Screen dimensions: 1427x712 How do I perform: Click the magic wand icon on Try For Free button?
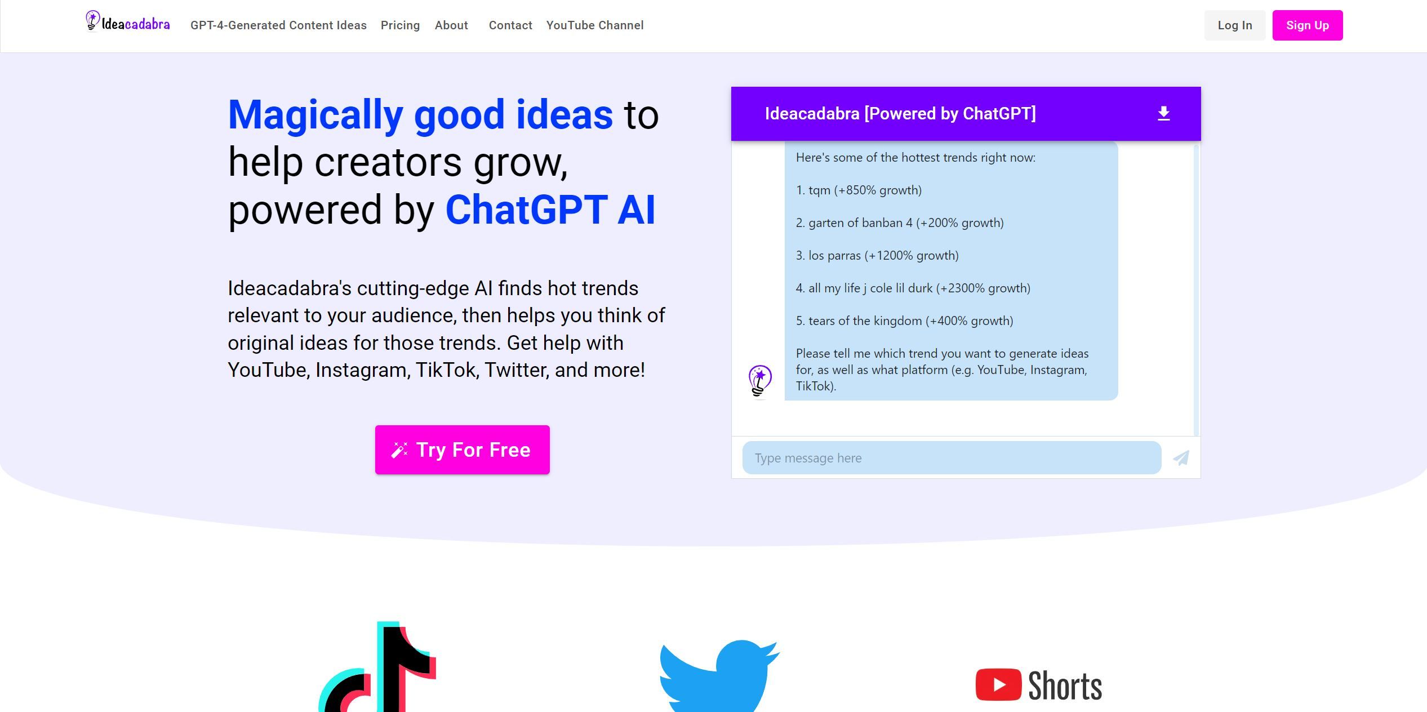399,449
